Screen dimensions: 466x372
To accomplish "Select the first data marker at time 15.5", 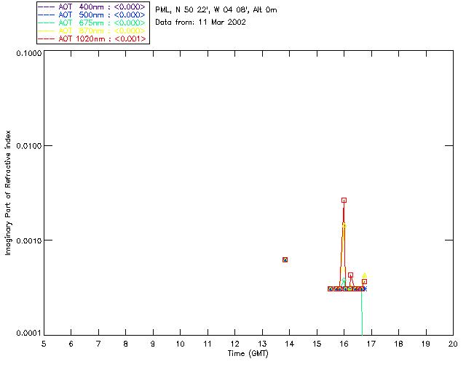I will [x=330, y=288].
